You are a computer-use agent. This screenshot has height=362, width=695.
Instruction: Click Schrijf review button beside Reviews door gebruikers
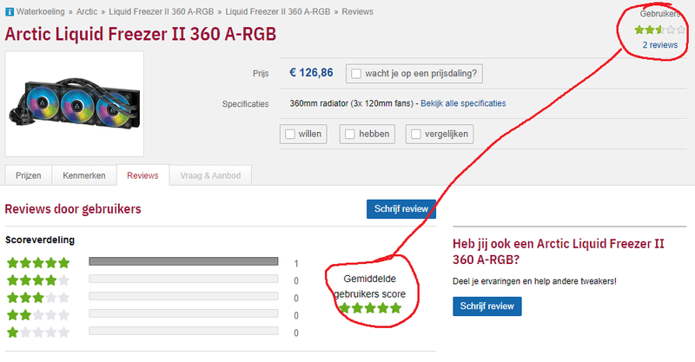[x=401, y=208]
